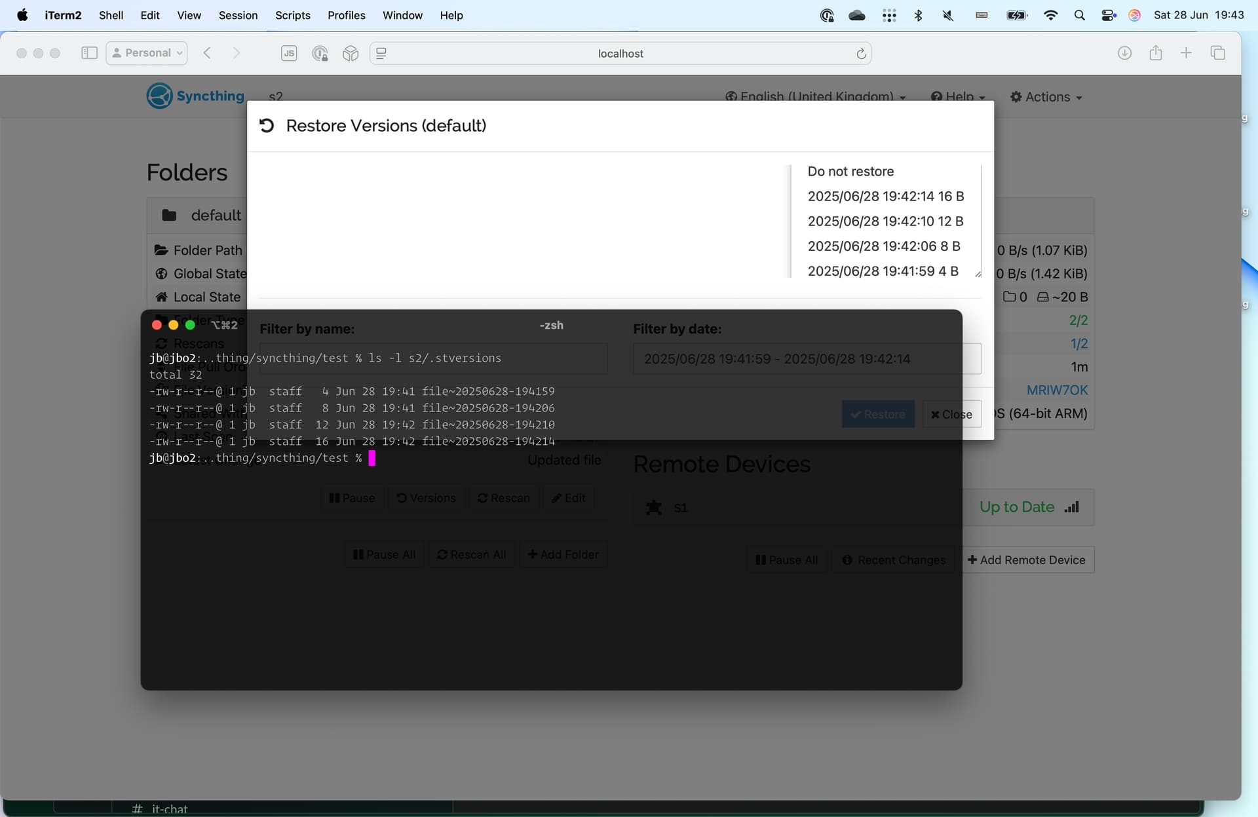1258x817 pixels.
Task: Open the Wi-Fi menu bar icon
Action: click(1050, 15)
